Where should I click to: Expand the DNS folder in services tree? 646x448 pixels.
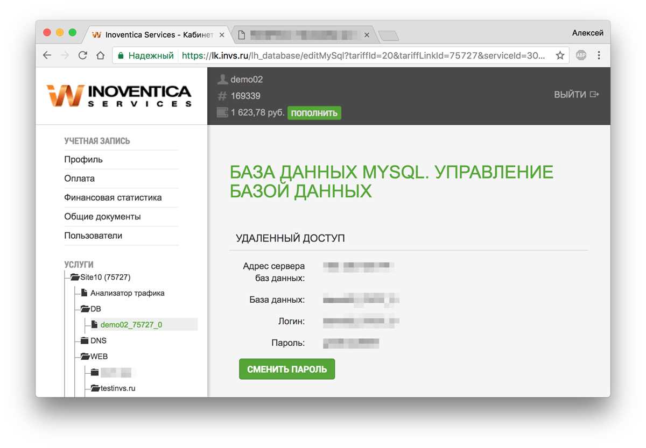(x=85, y=340)
